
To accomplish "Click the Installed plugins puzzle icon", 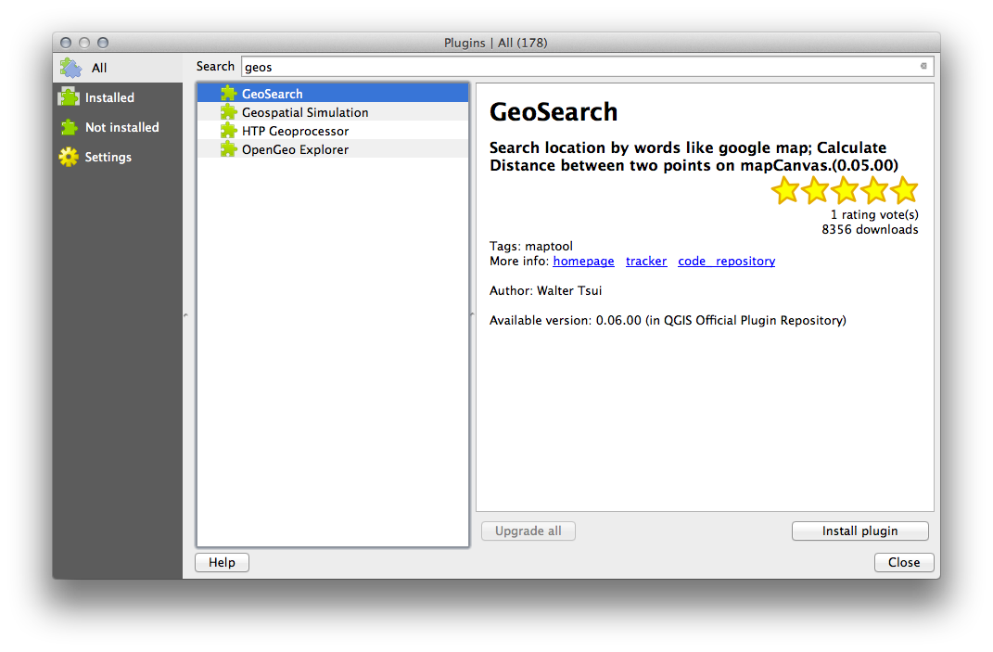I will click(69, 97).
